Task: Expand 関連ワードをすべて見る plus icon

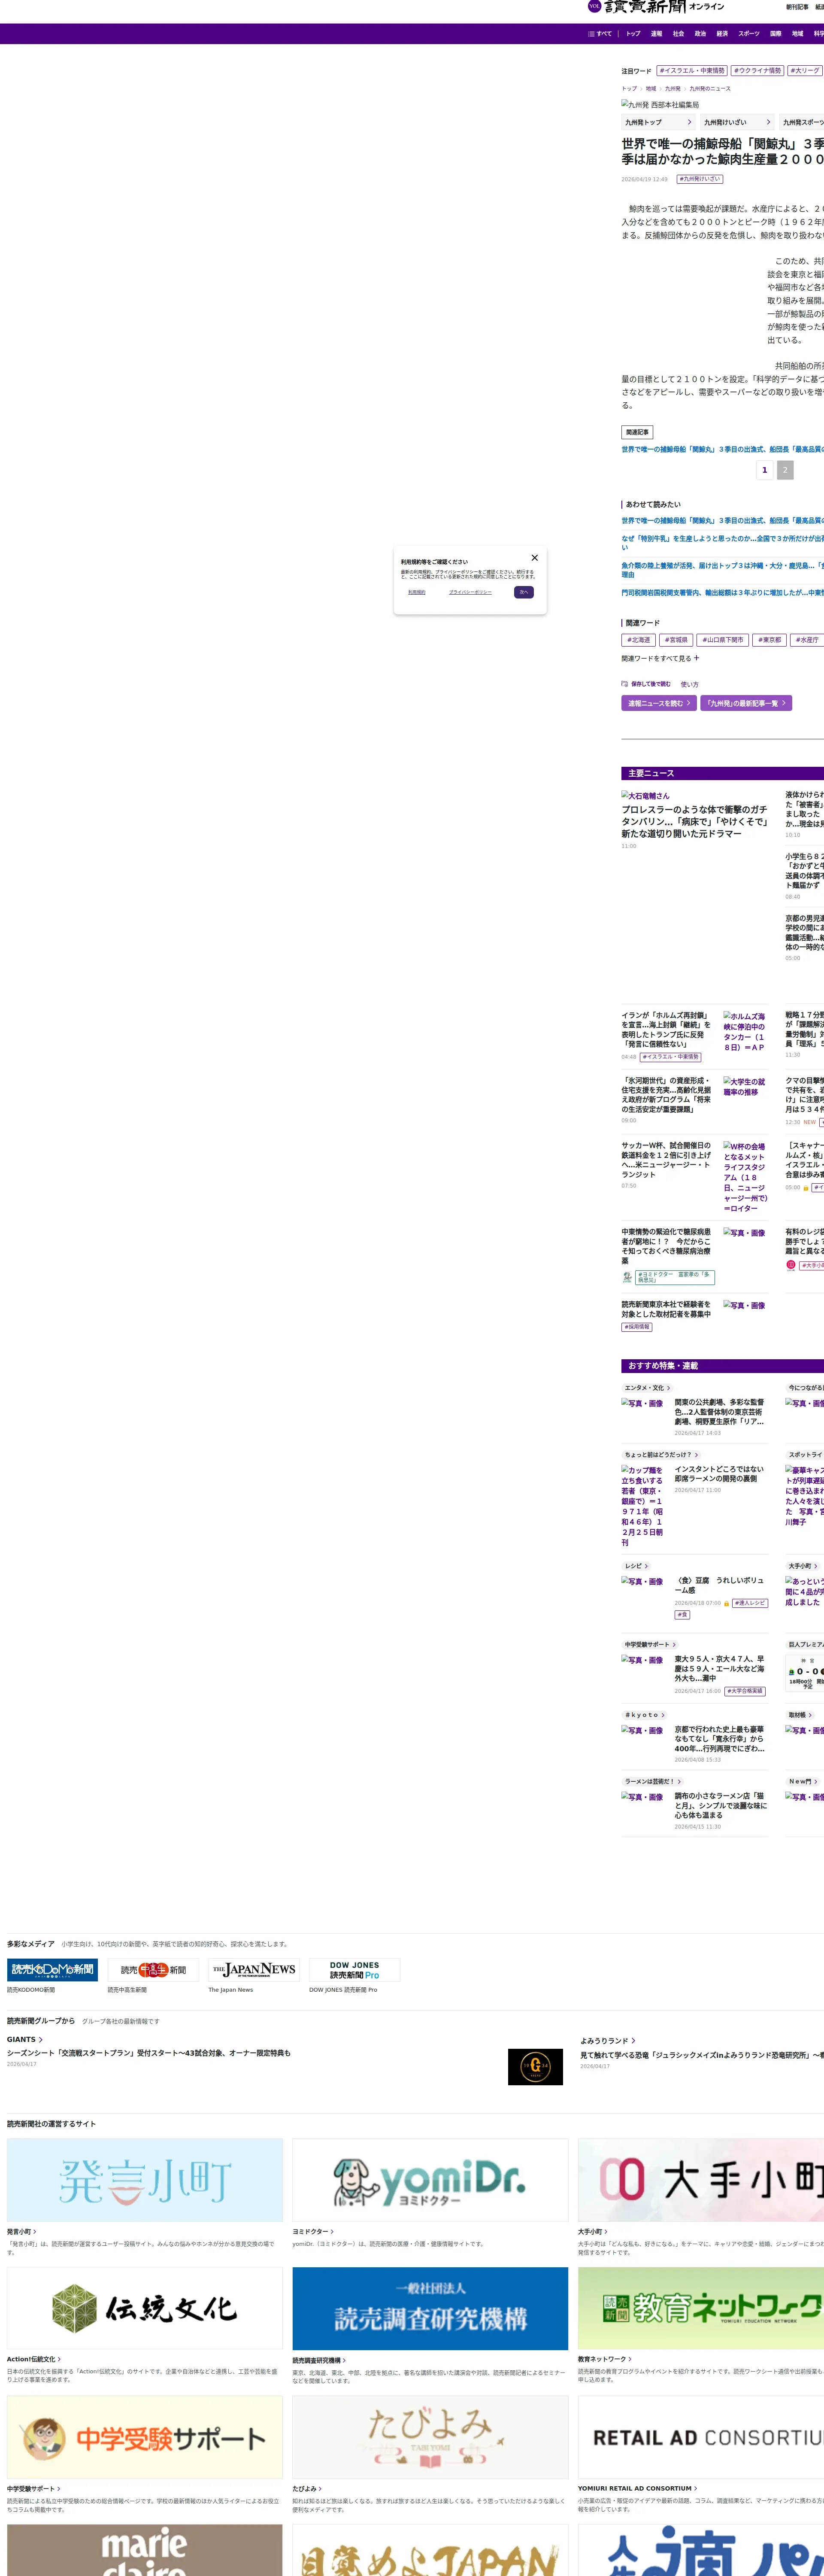Action: pos(696,658)
